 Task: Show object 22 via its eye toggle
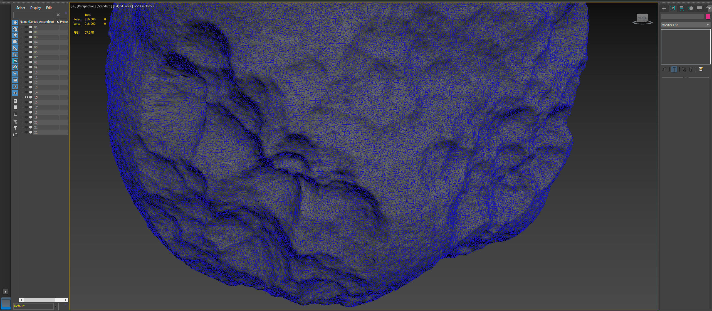coord(26,132)
